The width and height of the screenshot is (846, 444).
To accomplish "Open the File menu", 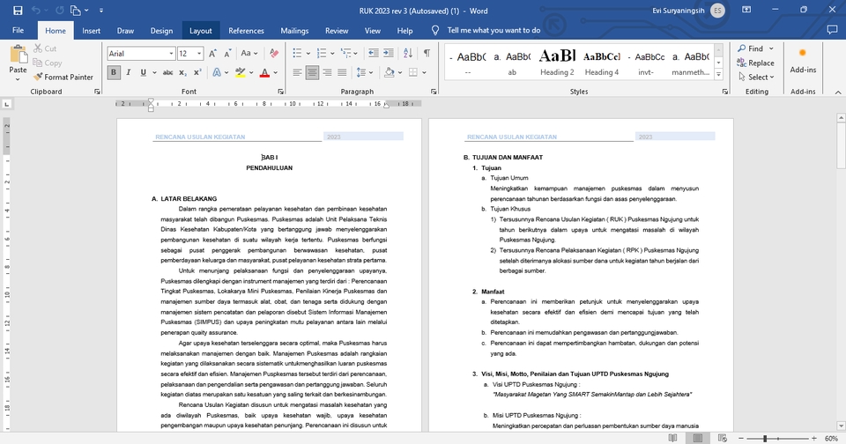I will [18, 30].
